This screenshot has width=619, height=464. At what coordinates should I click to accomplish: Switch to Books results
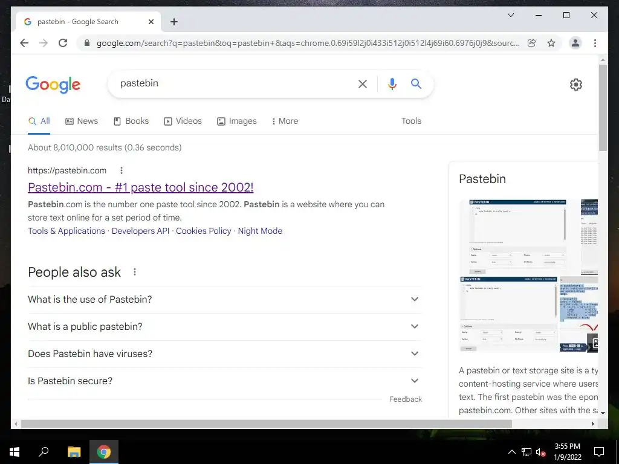[131, 121]
